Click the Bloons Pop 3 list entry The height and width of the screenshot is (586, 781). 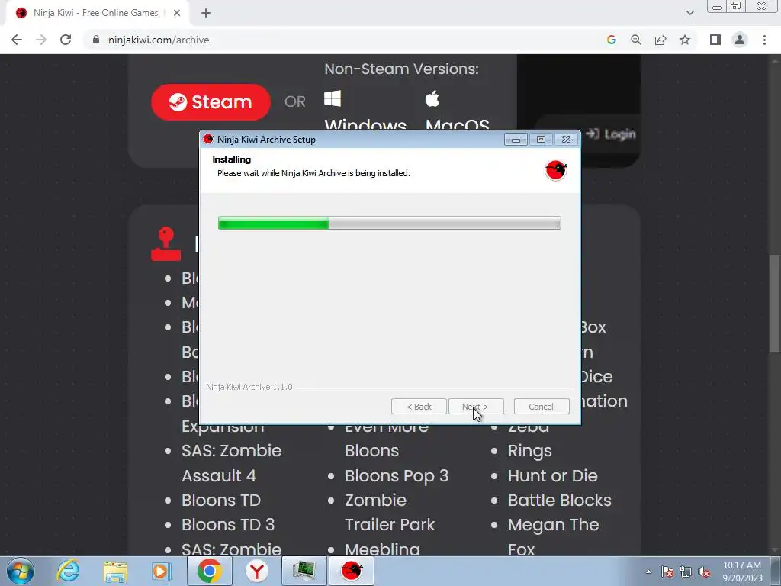tap(397, 476)
